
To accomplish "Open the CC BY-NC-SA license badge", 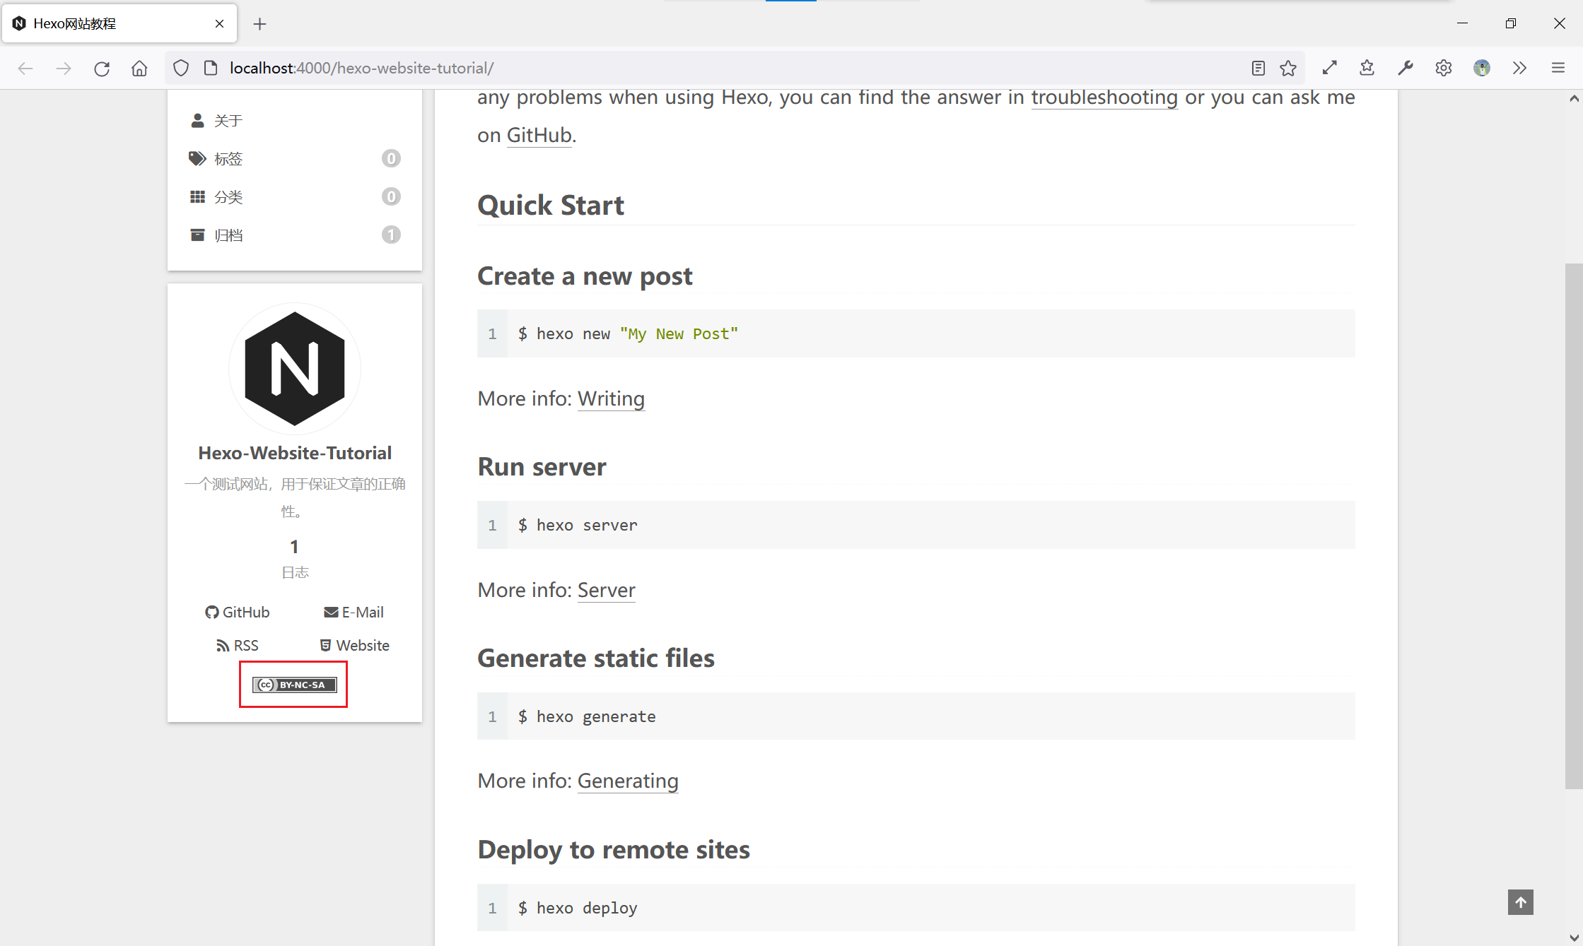I will [294, 685].
